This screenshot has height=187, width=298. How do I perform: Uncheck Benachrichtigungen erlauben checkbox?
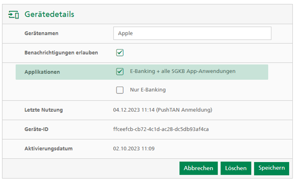coord(120,53)
